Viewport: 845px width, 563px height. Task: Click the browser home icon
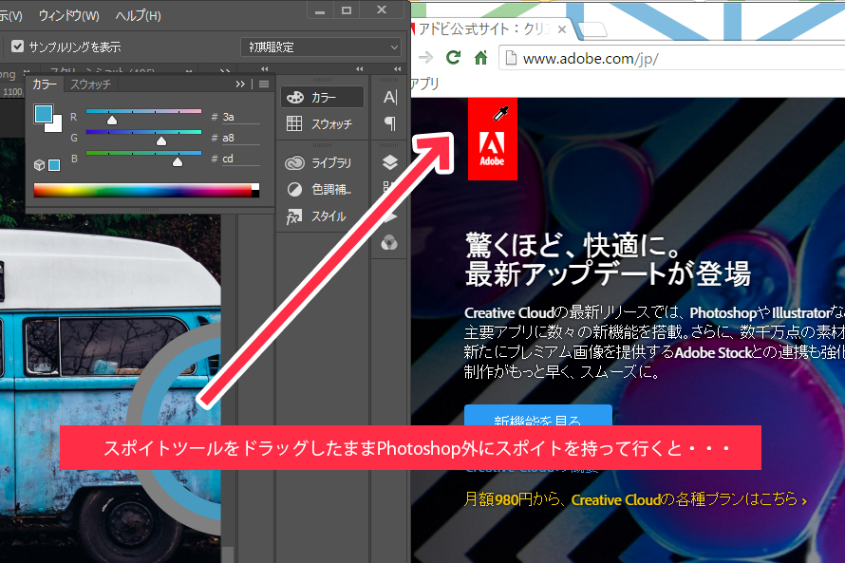(480, 58)
